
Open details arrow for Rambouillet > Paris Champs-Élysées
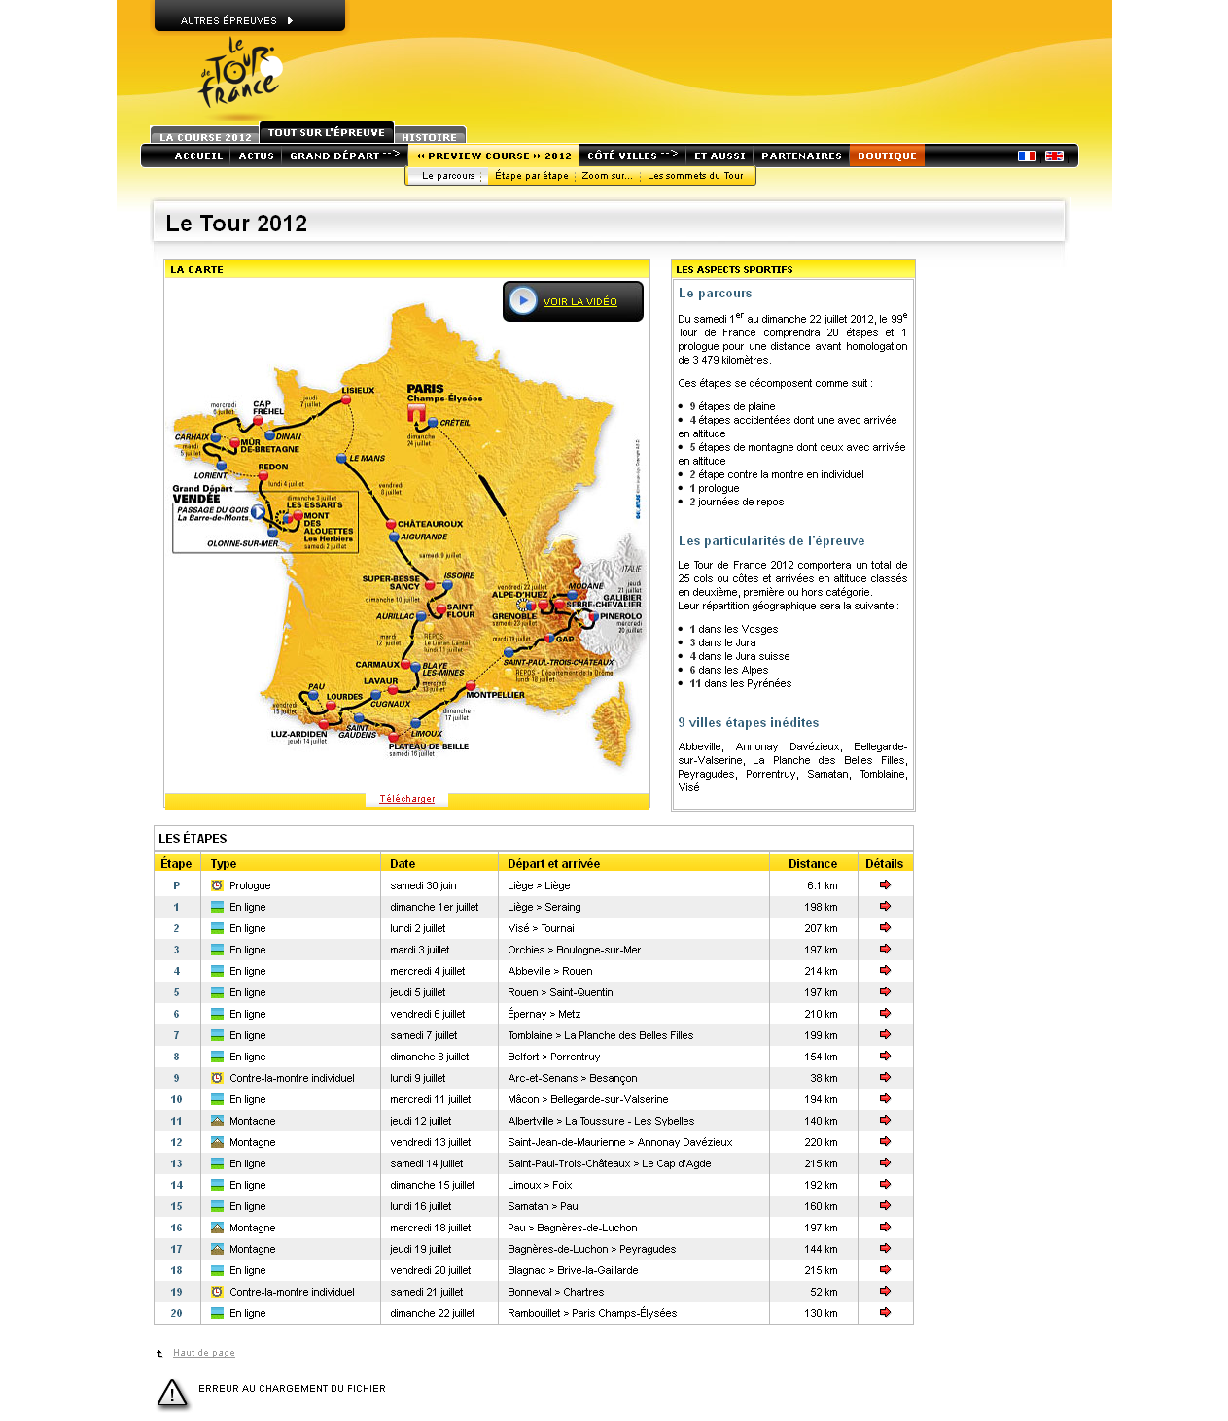point(885,1312)
